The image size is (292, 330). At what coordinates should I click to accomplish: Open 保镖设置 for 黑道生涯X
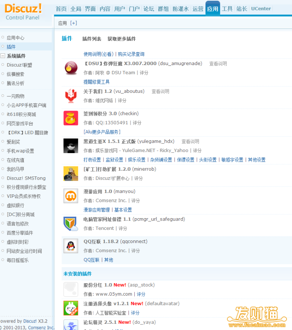(x=186, y=160)
